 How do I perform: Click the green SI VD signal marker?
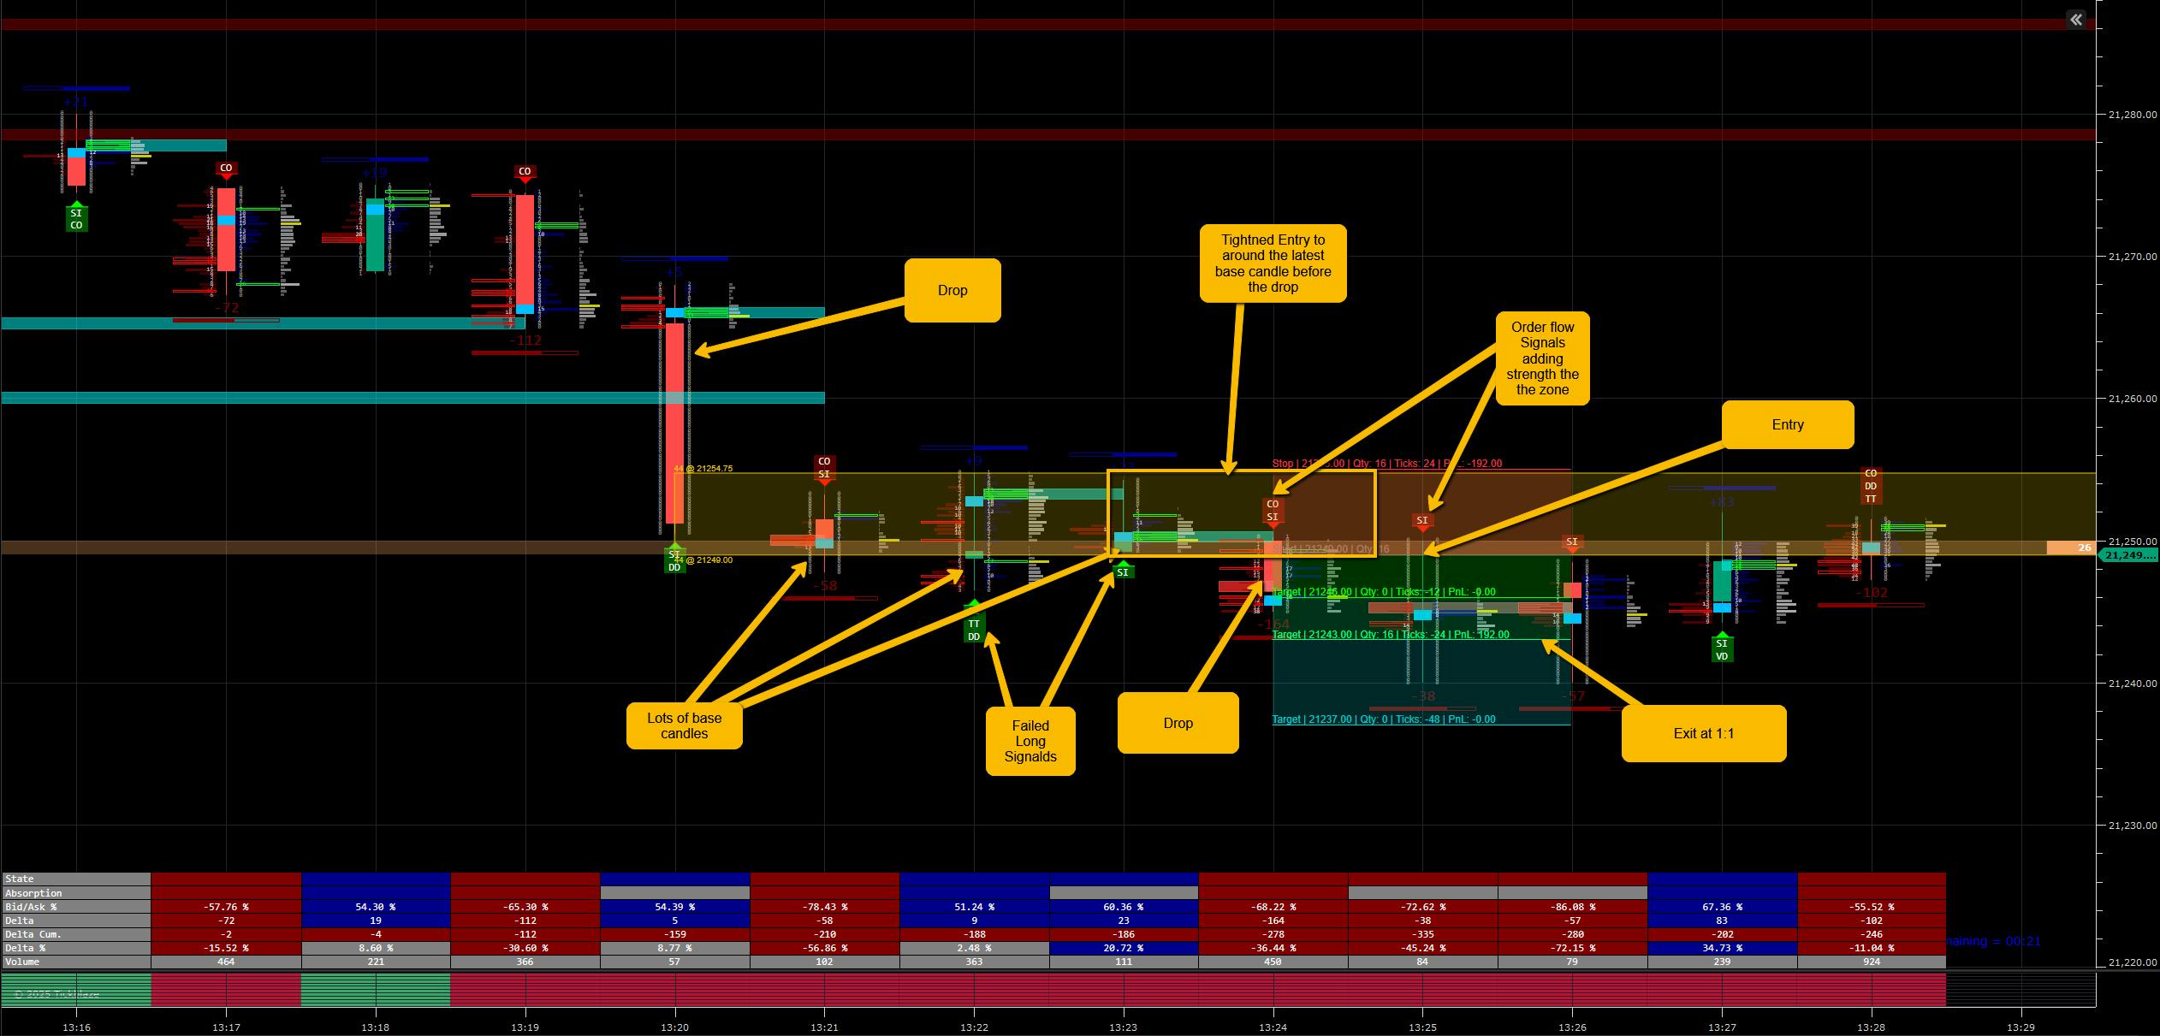click(x=1722, y=649)
